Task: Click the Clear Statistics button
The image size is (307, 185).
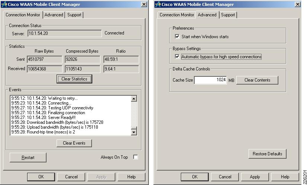Action: [x=74, y=79]
